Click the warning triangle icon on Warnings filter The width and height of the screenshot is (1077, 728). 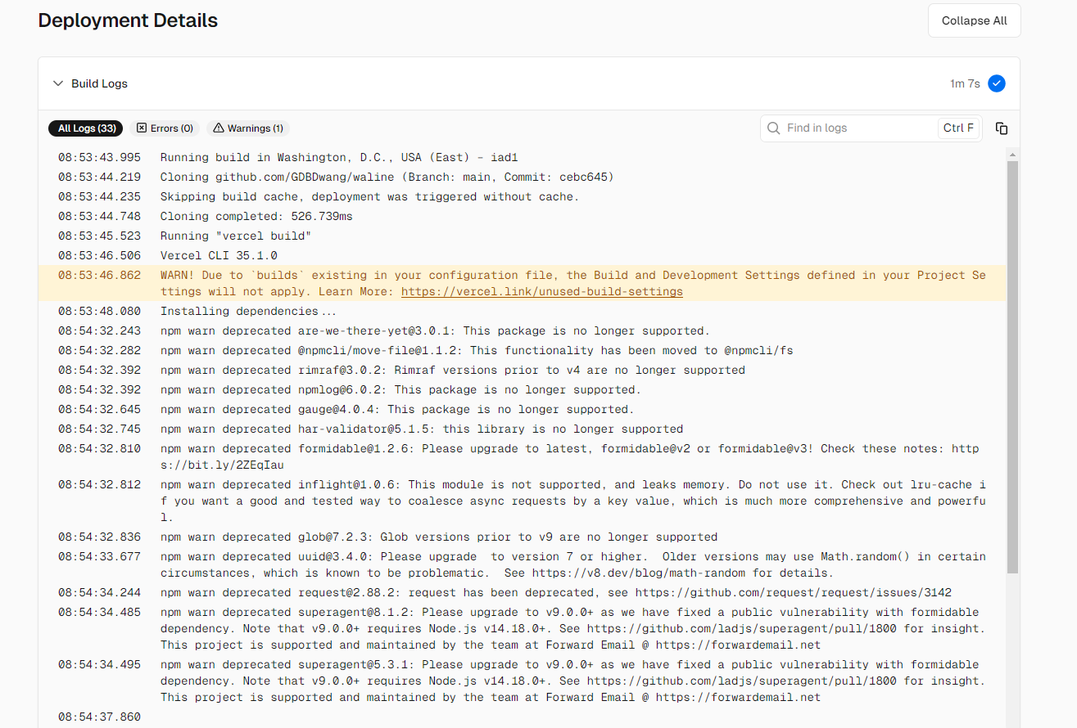click(219, 128)
